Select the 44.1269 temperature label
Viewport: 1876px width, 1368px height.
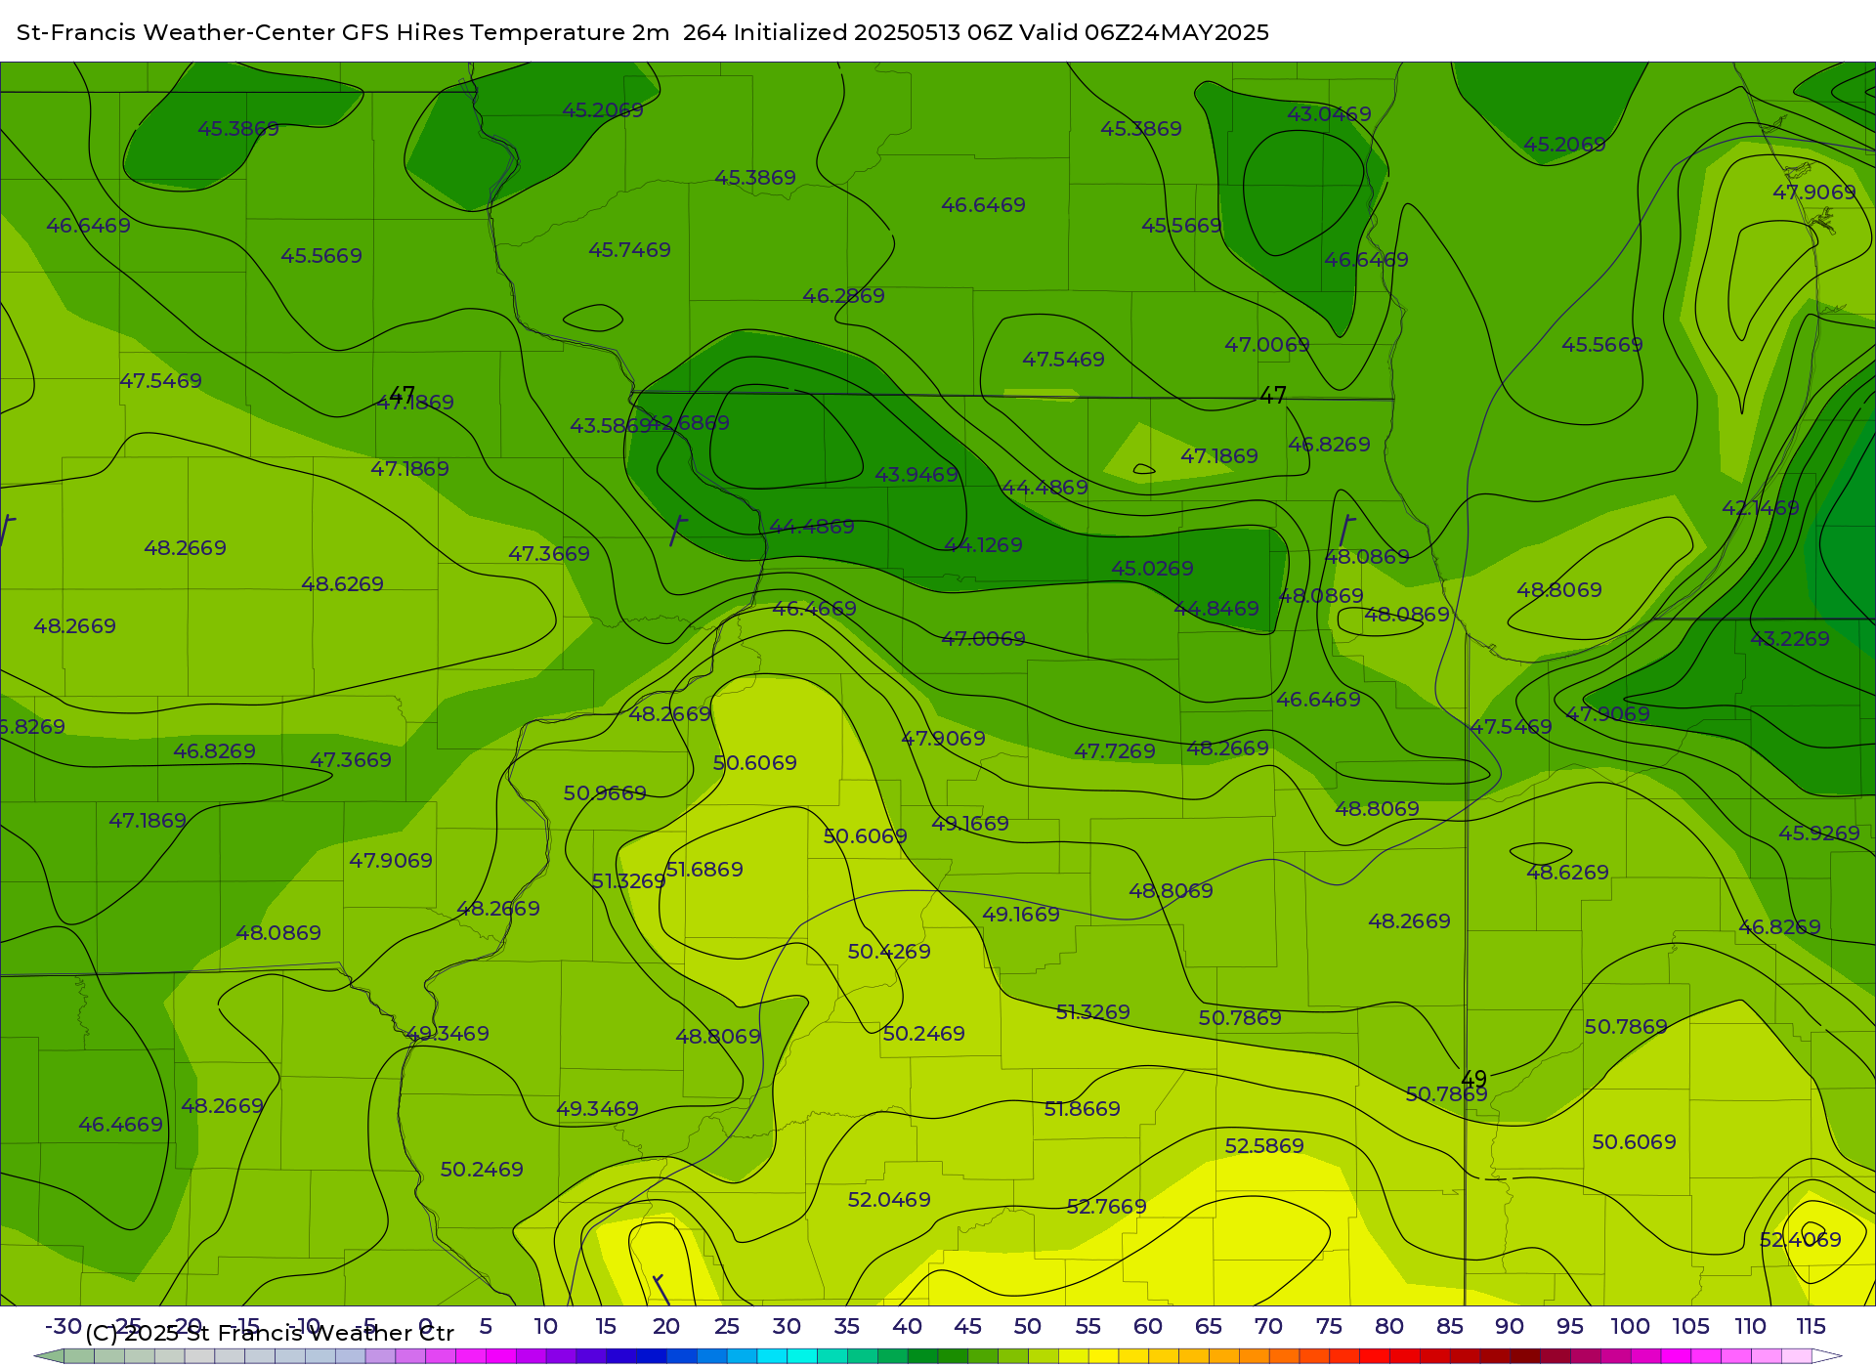coord(983,545)
